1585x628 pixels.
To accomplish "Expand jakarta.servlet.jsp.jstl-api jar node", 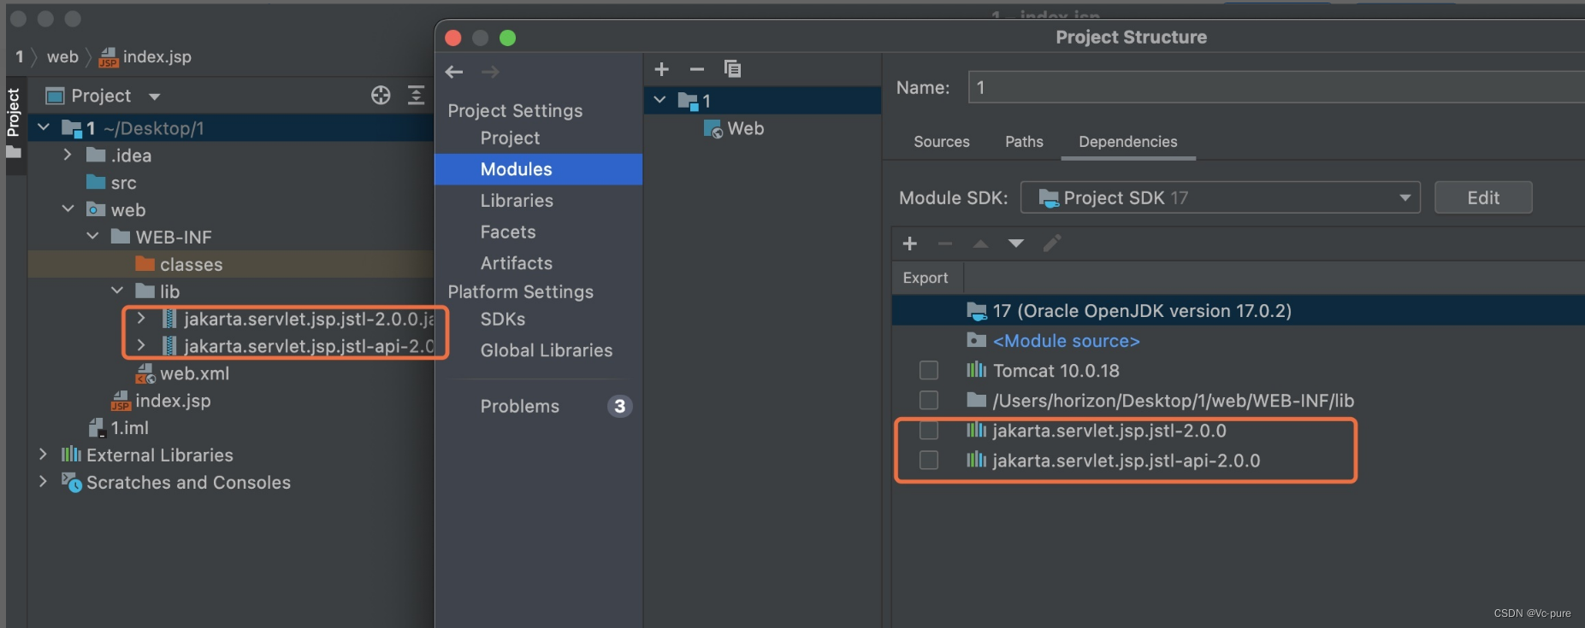I will click(141, 346).
